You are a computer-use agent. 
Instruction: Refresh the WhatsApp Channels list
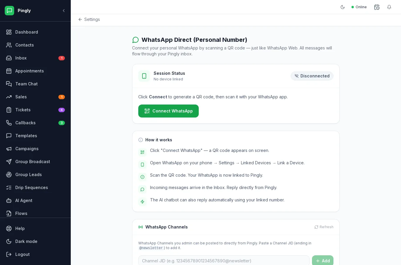click(x=324, y=227)
